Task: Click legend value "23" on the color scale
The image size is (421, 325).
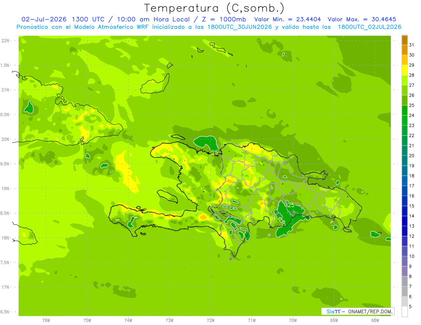Action: [412, 126]
